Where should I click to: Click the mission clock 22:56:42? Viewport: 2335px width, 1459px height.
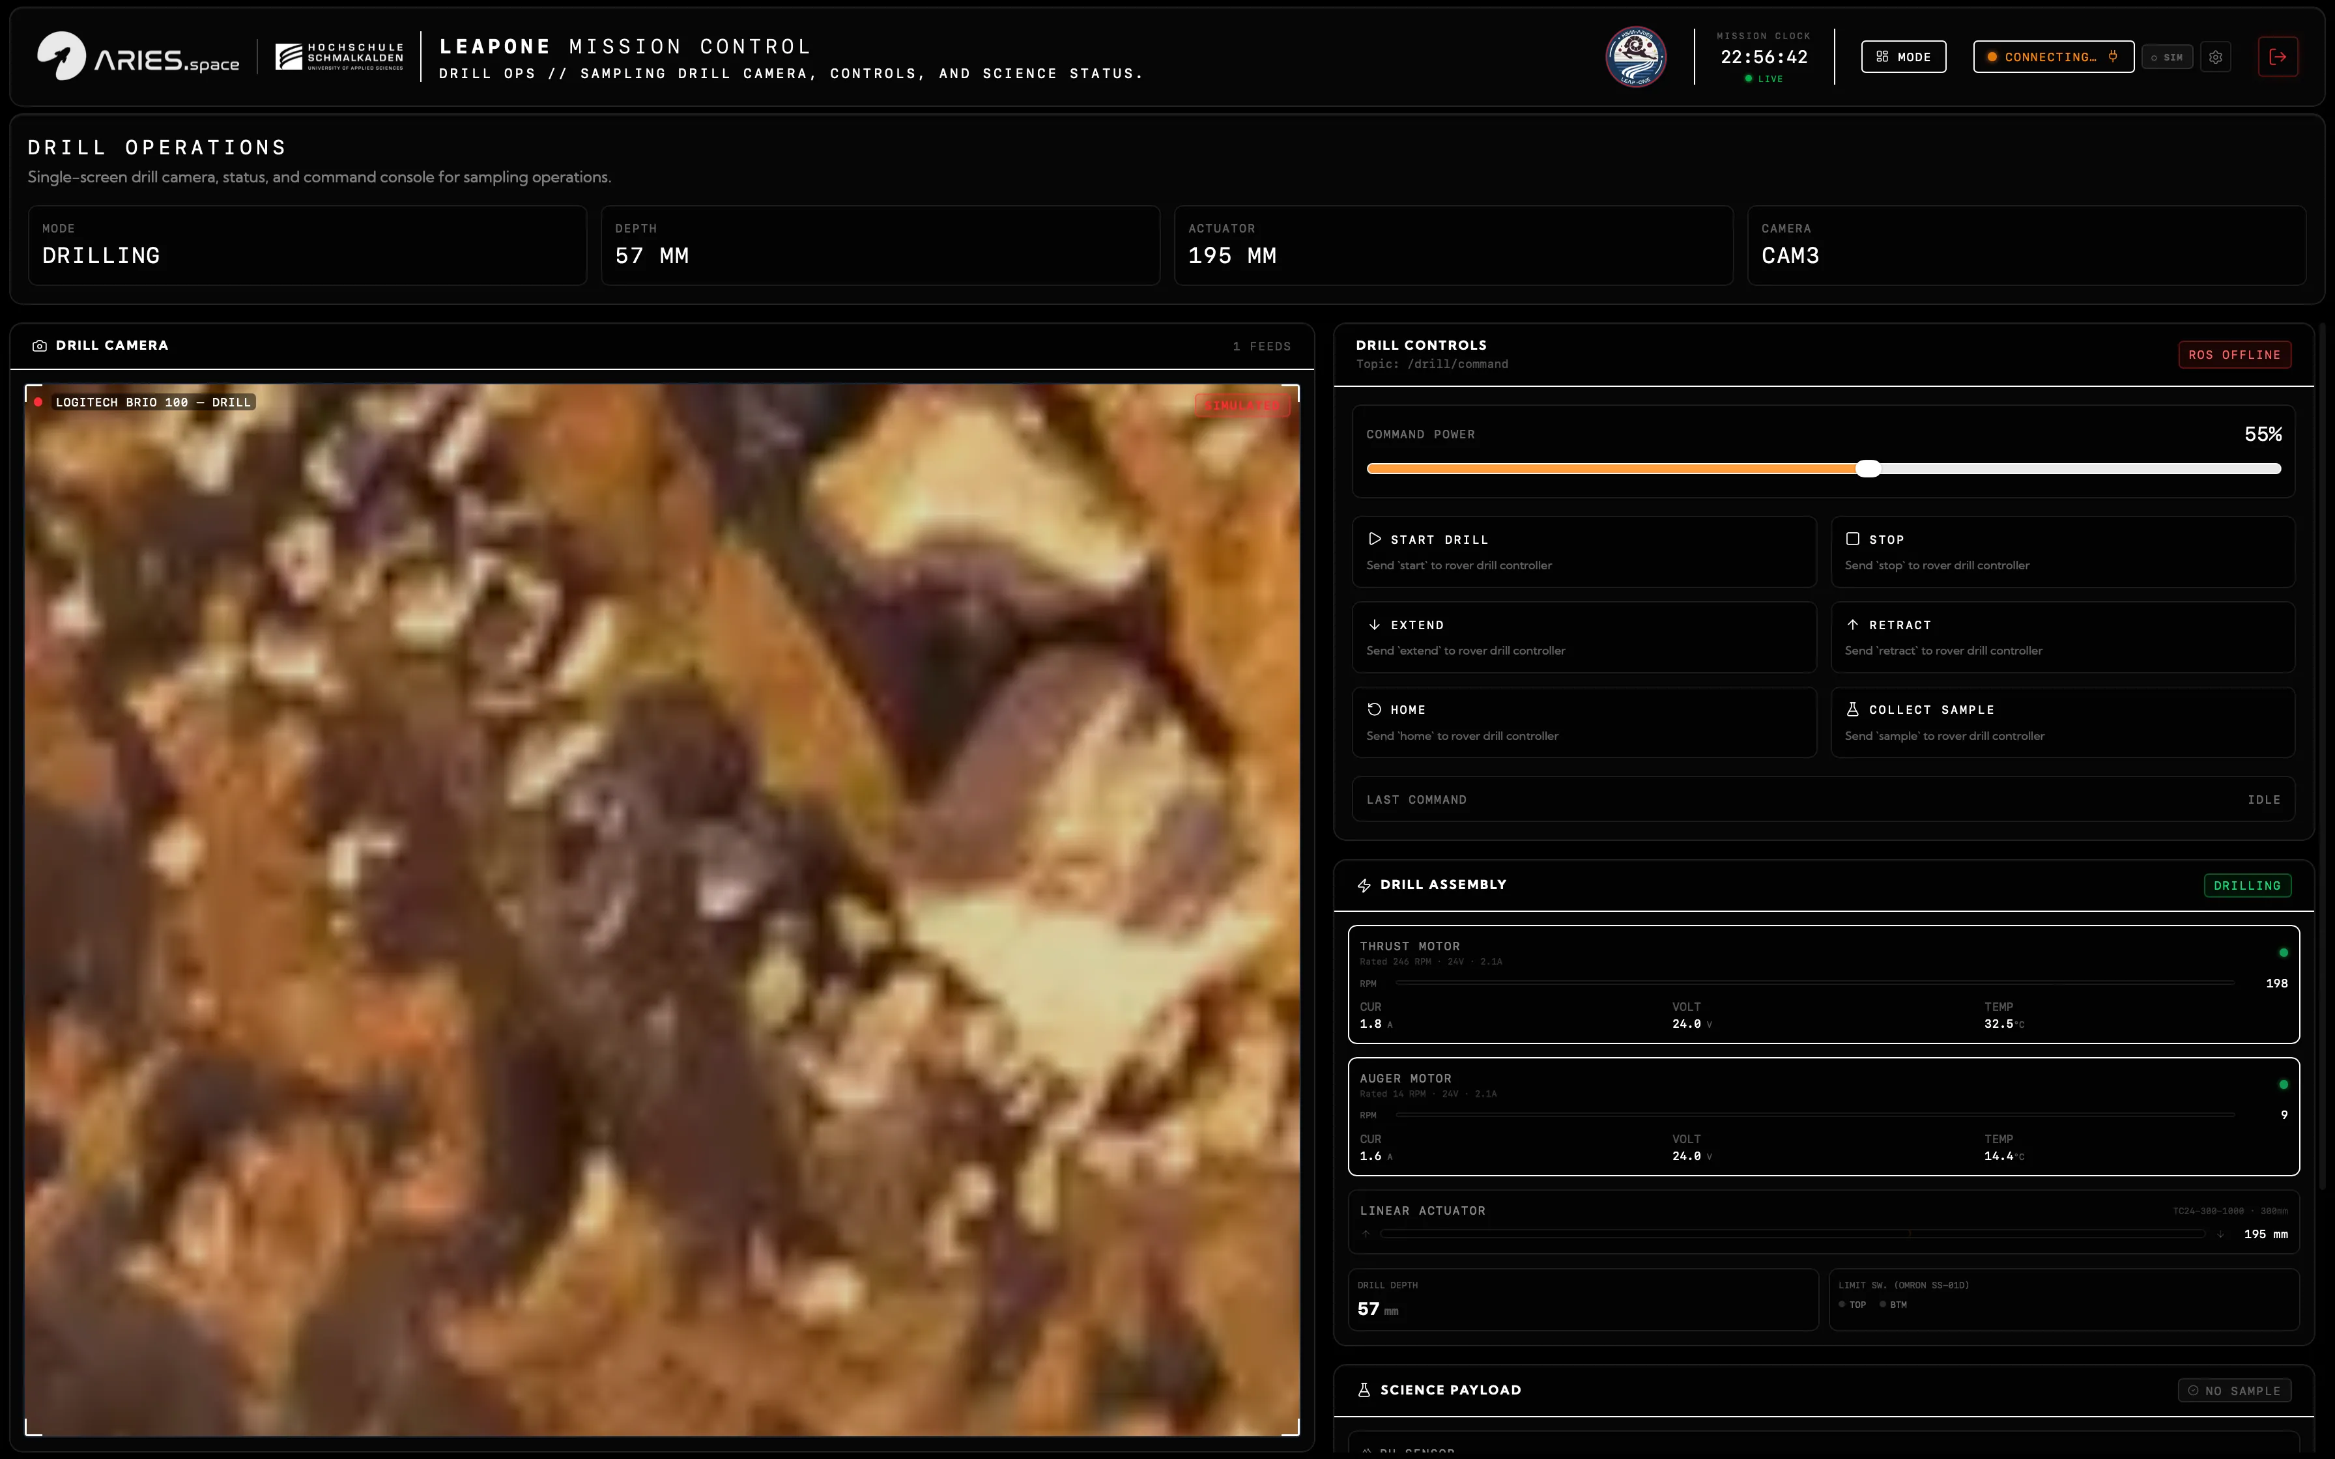tap(1764, 57)
